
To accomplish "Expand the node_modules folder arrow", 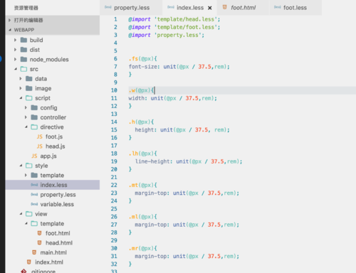I will [15, 59].
